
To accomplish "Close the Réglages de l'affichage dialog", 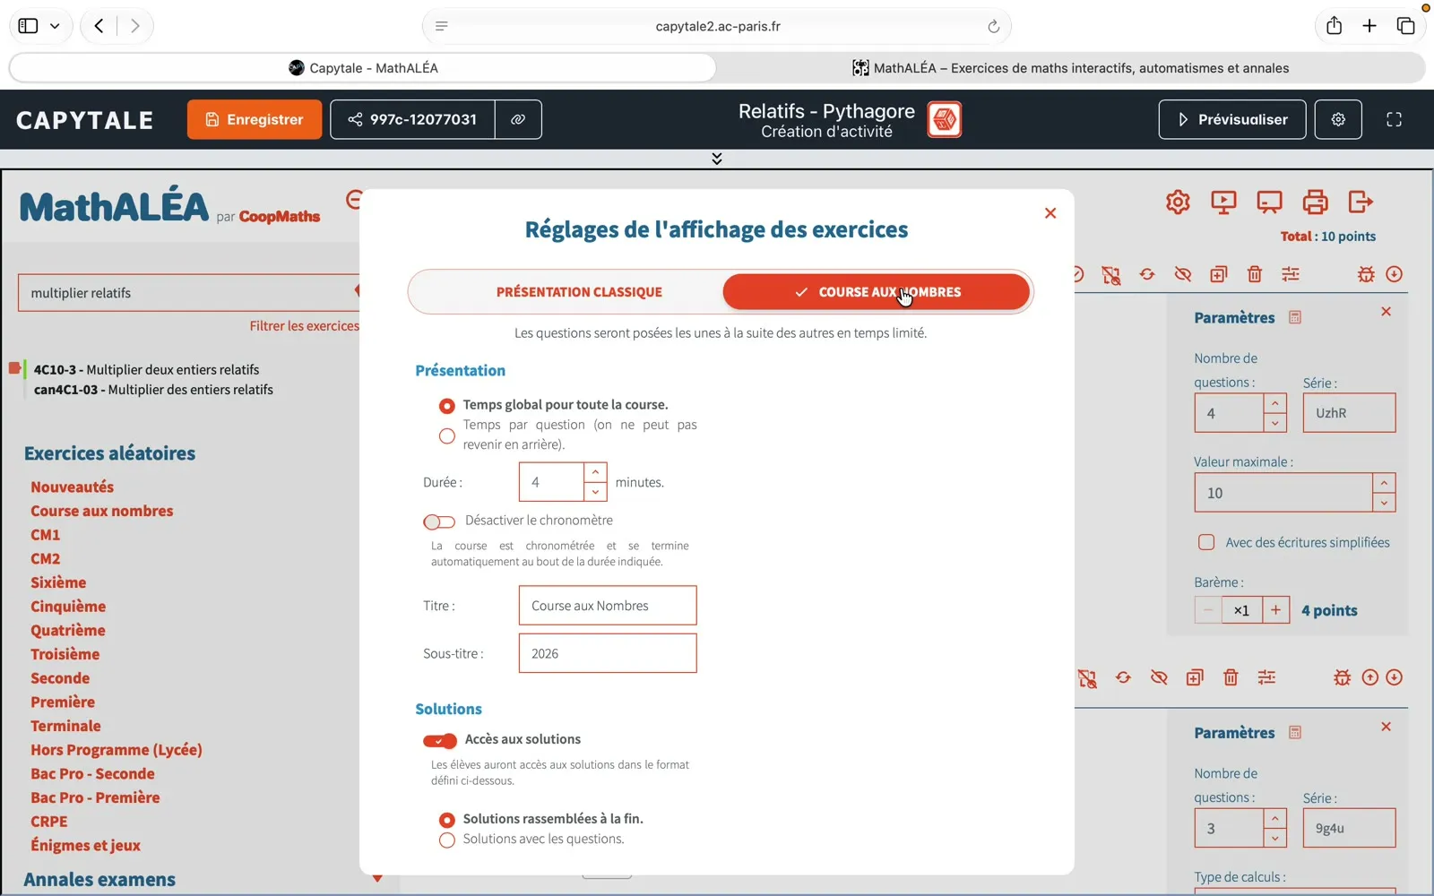I will (x=1050, y=213).
